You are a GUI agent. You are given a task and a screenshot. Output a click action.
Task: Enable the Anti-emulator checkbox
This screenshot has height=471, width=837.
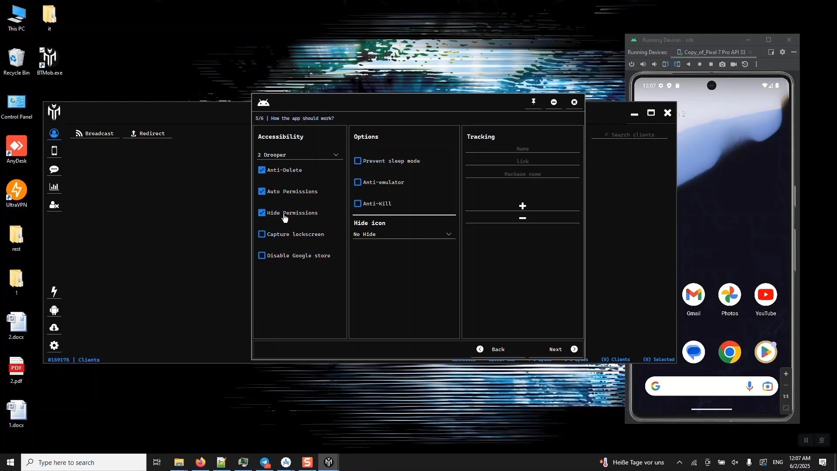357,182
